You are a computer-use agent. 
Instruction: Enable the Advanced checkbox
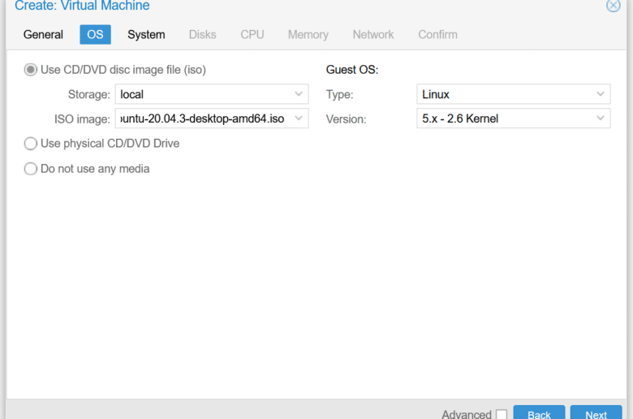[502, 414]
